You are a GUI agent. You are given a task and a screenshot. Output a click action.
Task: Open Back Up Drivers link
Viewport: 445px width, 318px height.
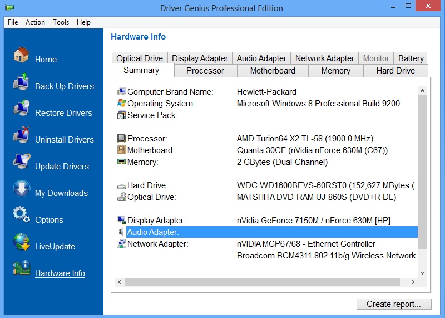tap(65, 86)
